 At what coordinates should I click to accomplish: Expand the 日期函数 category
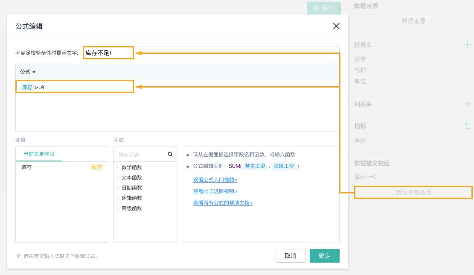[131, 188]
